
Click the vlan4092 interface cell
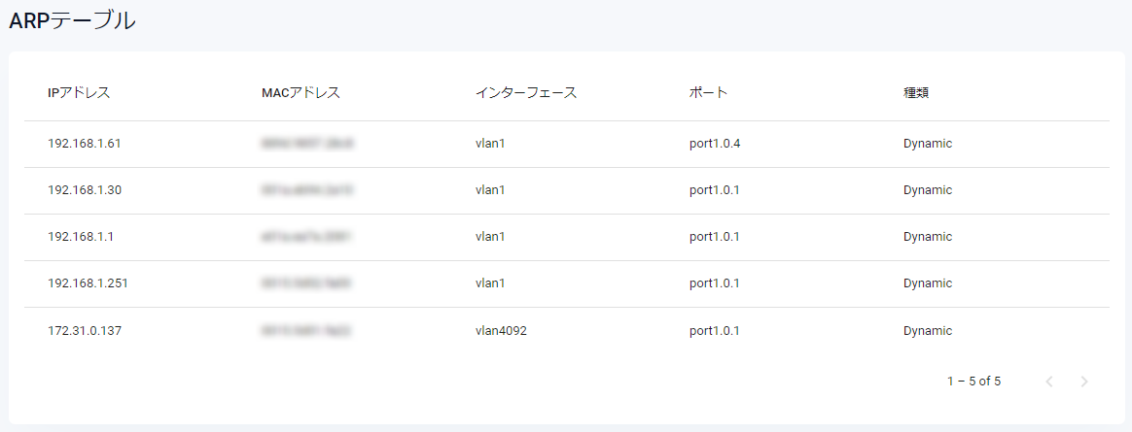501,331
